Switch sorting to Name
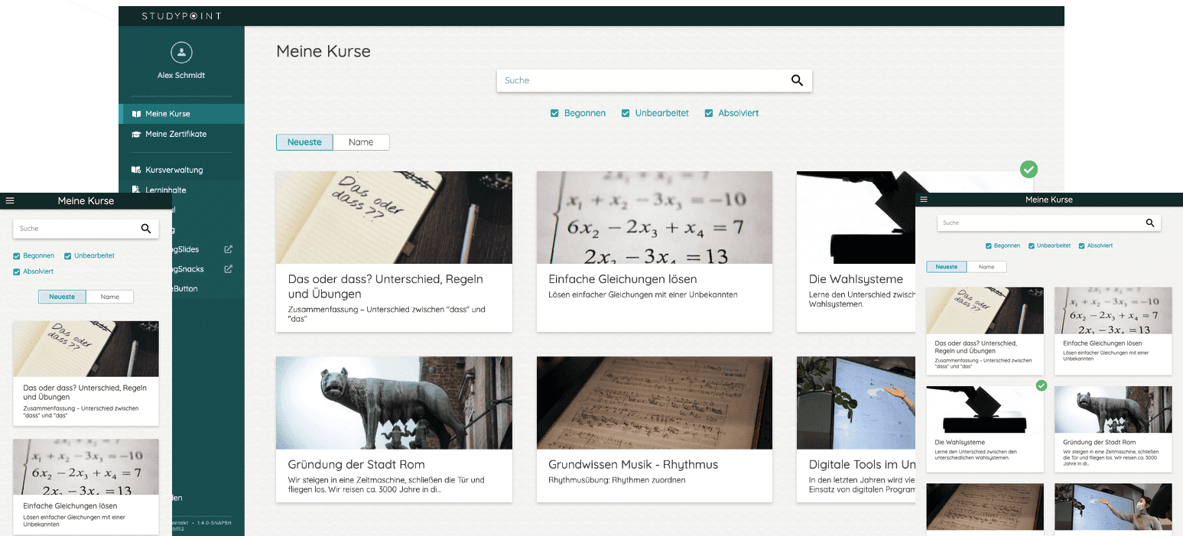 361,141
